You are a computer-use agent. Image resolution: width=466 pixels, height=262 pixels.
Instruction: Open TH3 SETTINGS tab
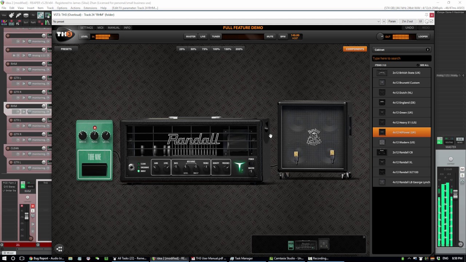click(87, 28)
